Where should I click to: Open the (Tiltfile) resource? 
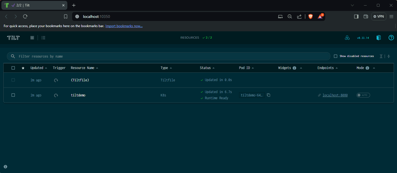[x=80, y=80]
